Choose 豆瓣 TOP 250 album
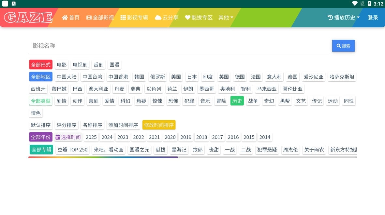 [x=73, y=150]
